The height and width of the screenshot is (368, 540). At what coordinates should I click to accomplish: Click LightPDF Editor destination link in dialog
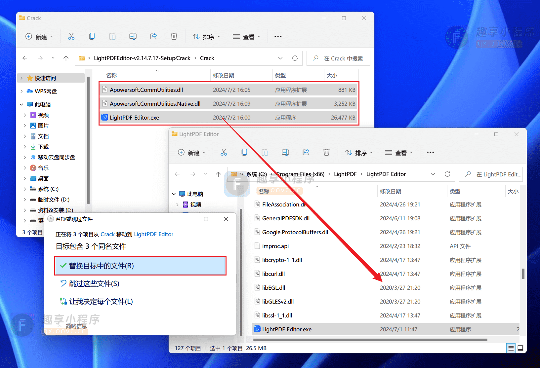click(x=153, y=234)
